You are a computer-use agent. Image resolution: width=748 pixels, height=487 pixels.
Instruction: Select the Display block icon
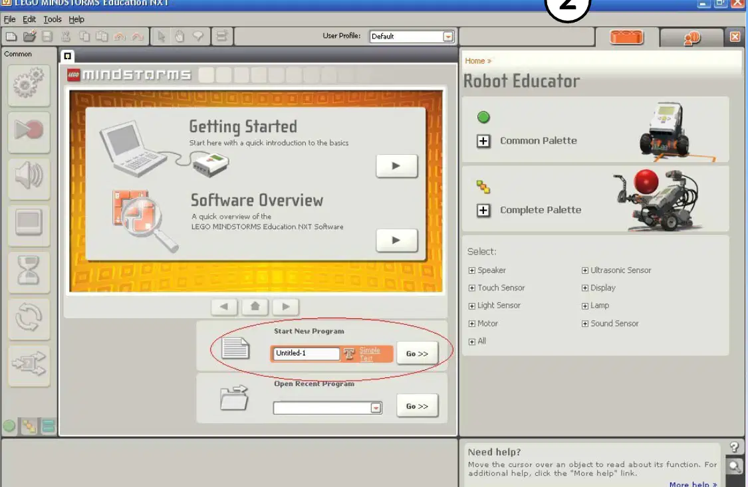29,225
